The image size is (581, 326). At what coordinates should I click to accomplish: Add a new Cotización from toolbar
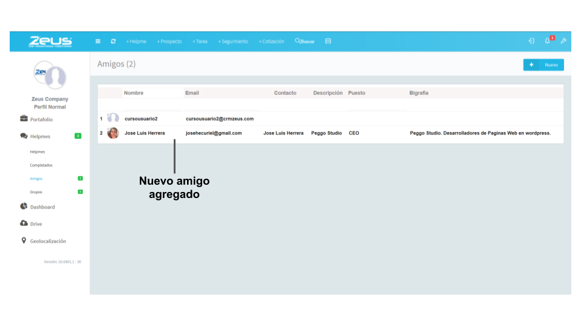(272, 42)
